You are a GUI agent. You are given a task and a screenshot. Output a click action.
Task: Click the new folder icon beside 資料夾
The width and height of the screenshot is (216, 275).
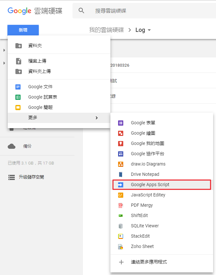(x=19, y=46)
